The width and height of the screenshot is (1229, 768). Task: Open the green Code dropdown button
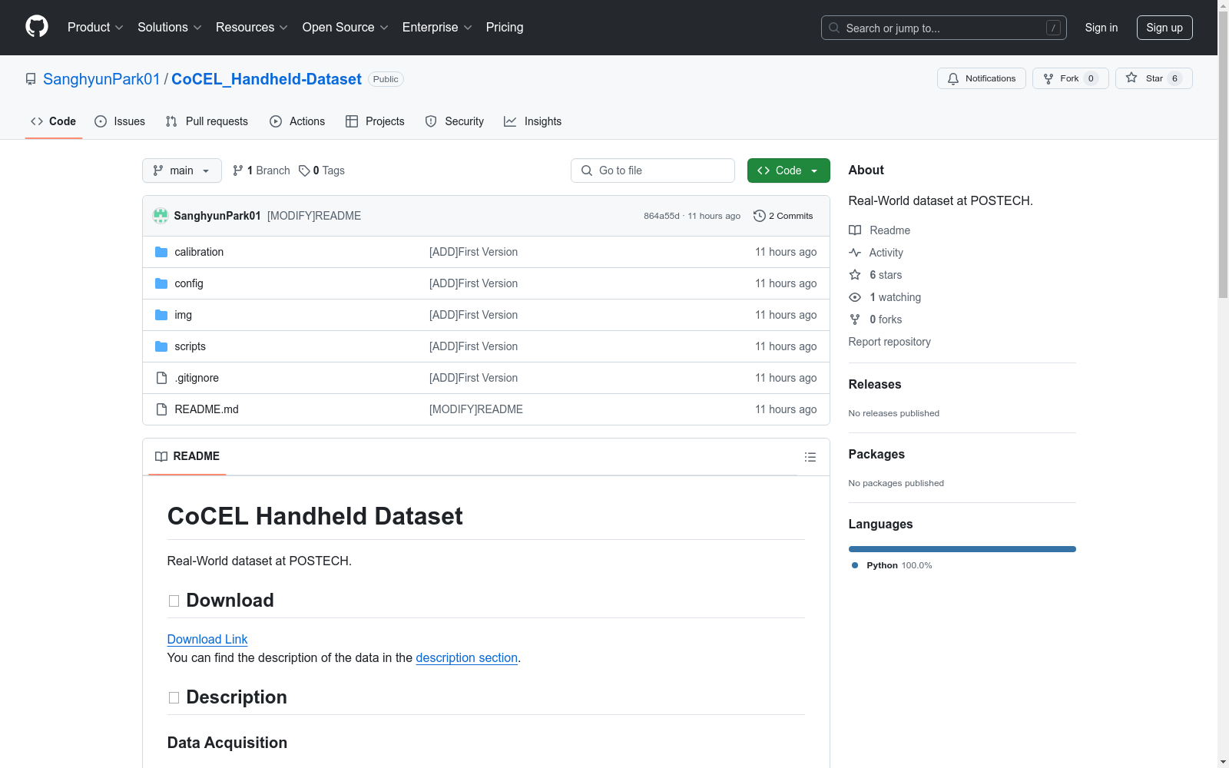788,170
